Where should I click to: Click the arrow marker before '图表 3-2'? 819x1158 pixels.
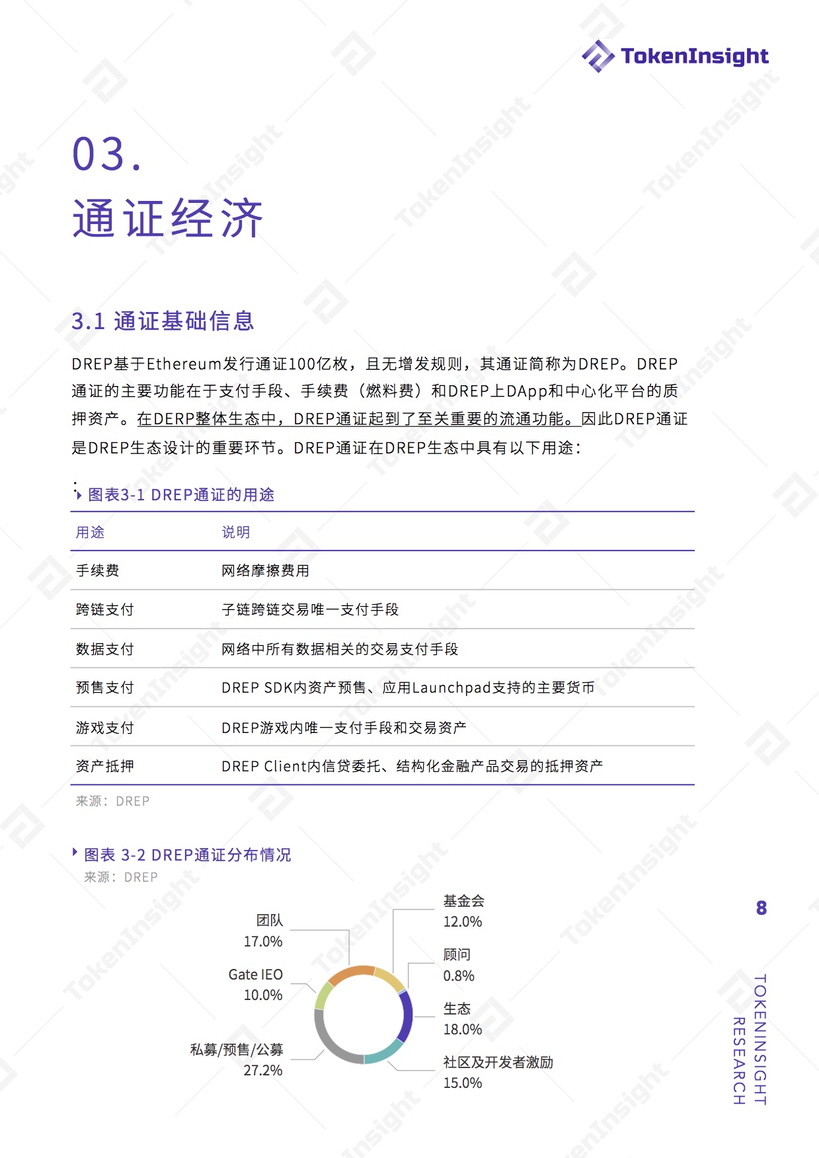tap(75, 852)
